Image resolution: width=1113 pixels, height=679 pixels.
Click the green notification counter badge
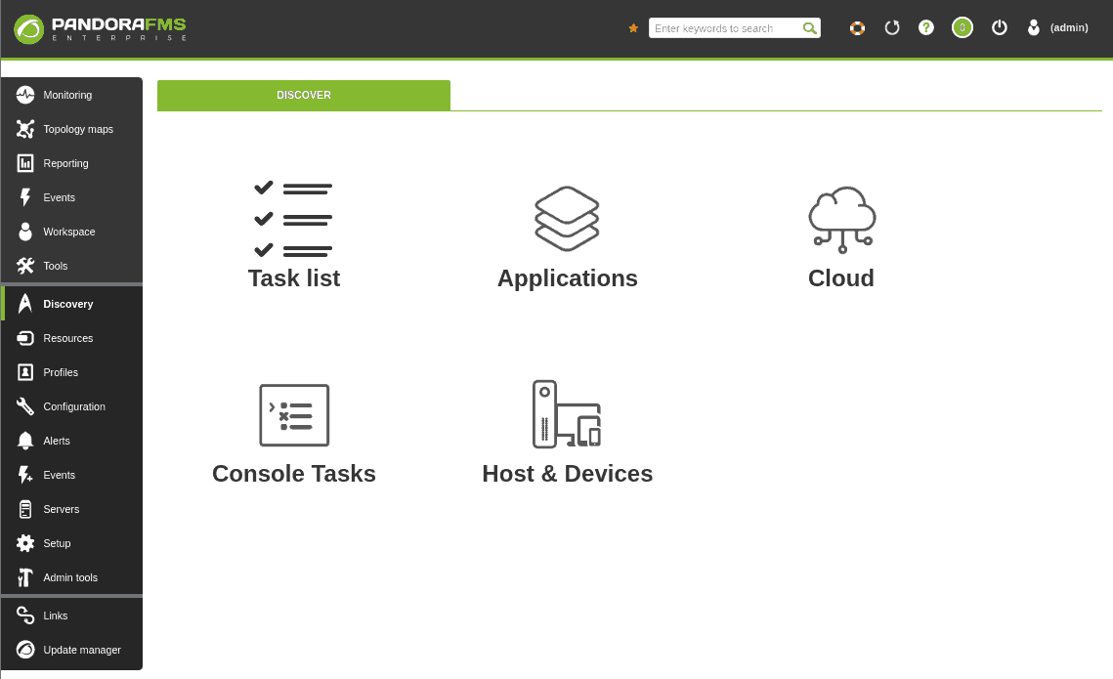pos(963,27)
